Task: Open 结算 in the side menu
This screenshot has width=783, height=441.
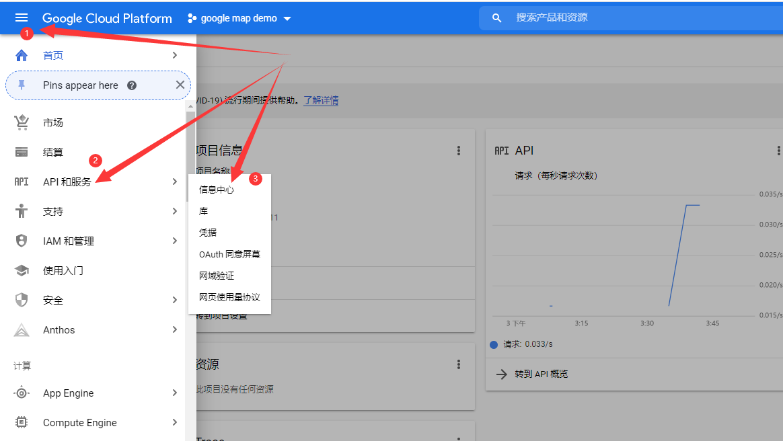Action: coord(53,152)
